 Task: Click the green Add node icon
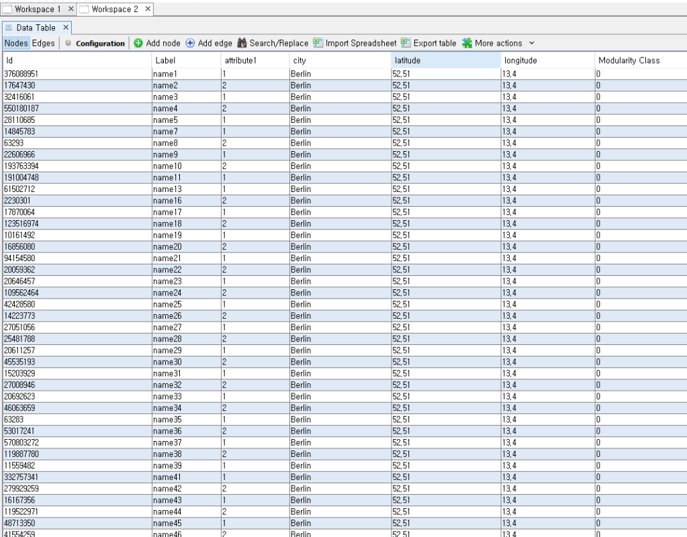click(x=138, y=43)
